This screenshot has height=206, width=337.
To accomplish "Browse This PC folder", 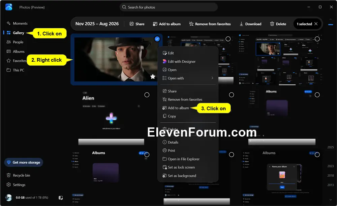I will [15, 70].
